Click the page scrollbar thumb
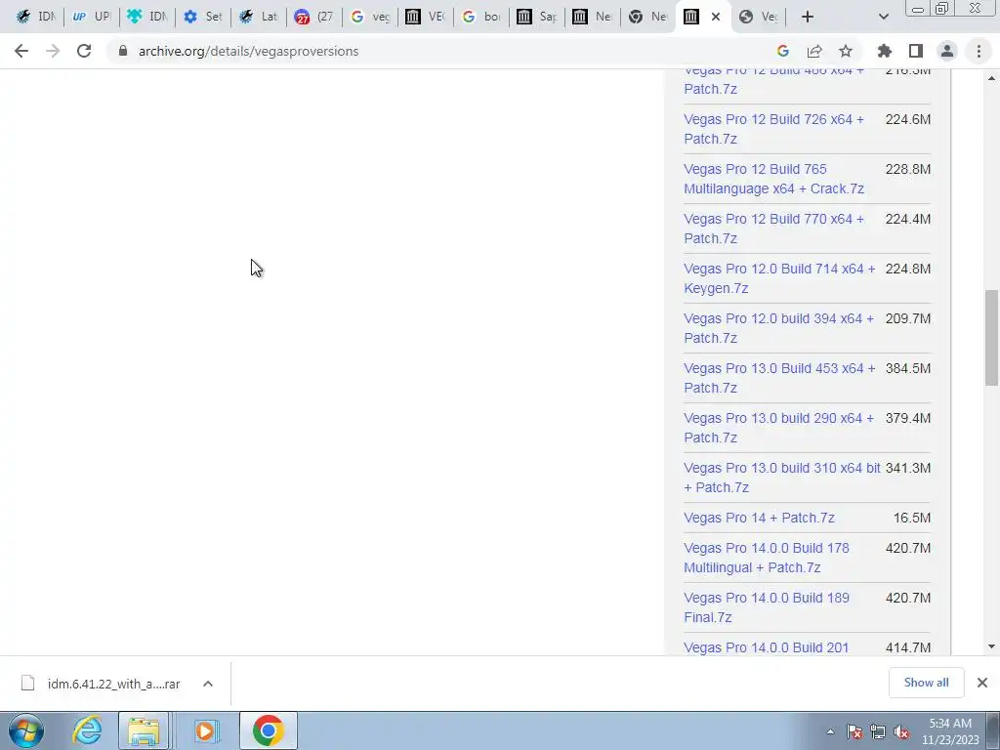Screen dimensions: 1000x750 991,337
